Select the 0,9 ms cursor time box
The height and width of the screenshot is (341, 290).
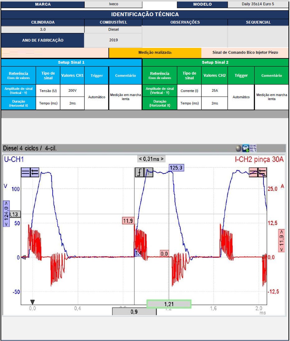point(134,312)
